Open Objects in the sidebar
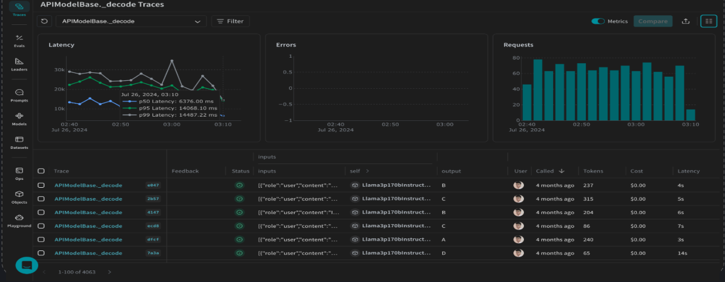 (x=19, y=197)
